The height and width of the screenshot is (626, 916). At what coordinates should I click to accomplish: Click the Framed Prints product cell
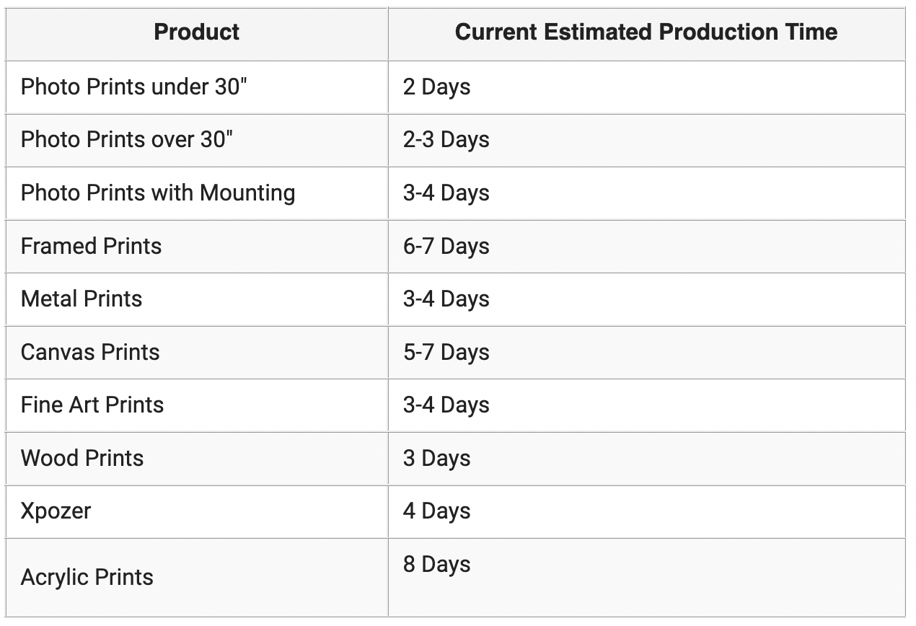[x=196, y=246]
